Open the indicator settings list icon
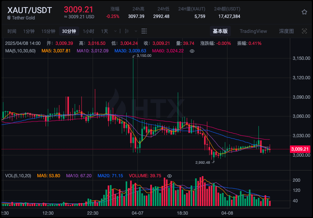The height and width of the screenshot is (218, 313). tap(144, 31)
